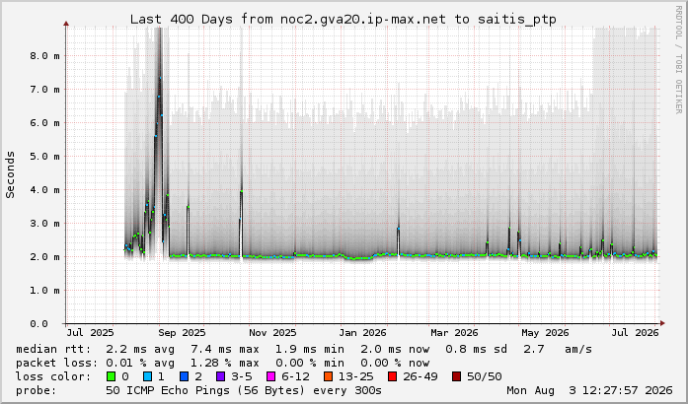Select the red 26-49 loss swatch
Image resolution: width=688 pixels, height=404 pixels.
coord(392,376)
